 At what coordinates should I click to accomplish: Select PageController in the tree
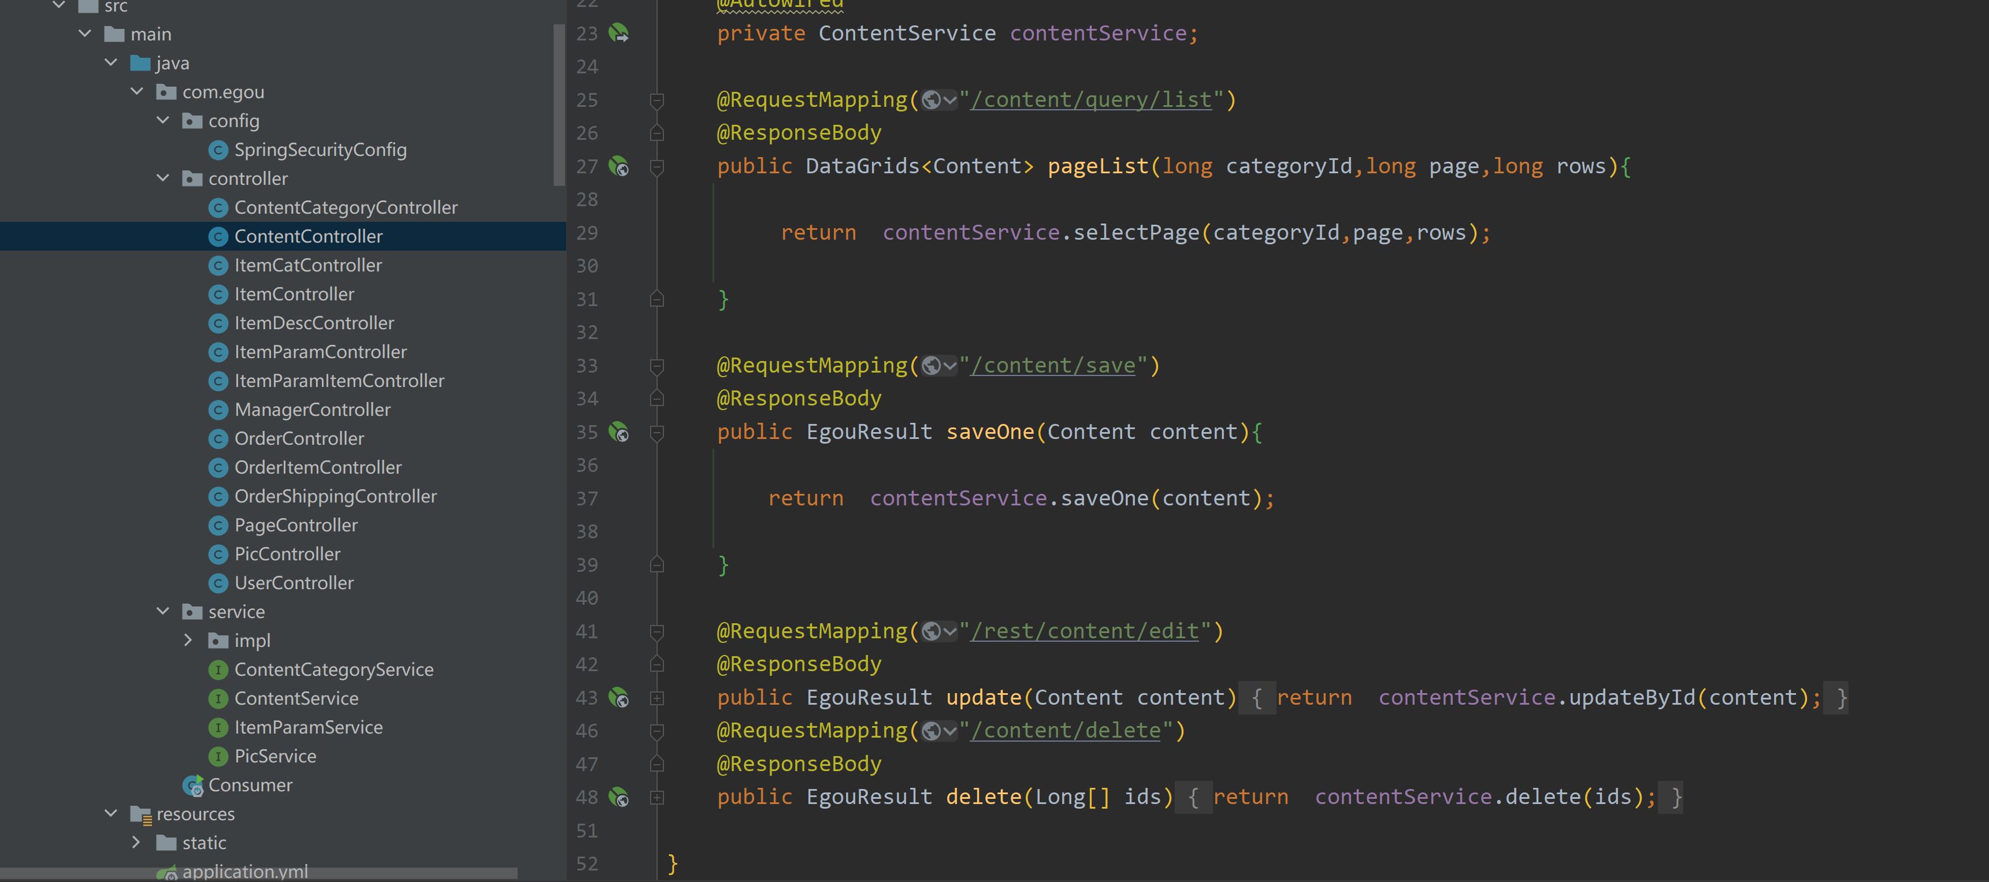coord(296,526)
